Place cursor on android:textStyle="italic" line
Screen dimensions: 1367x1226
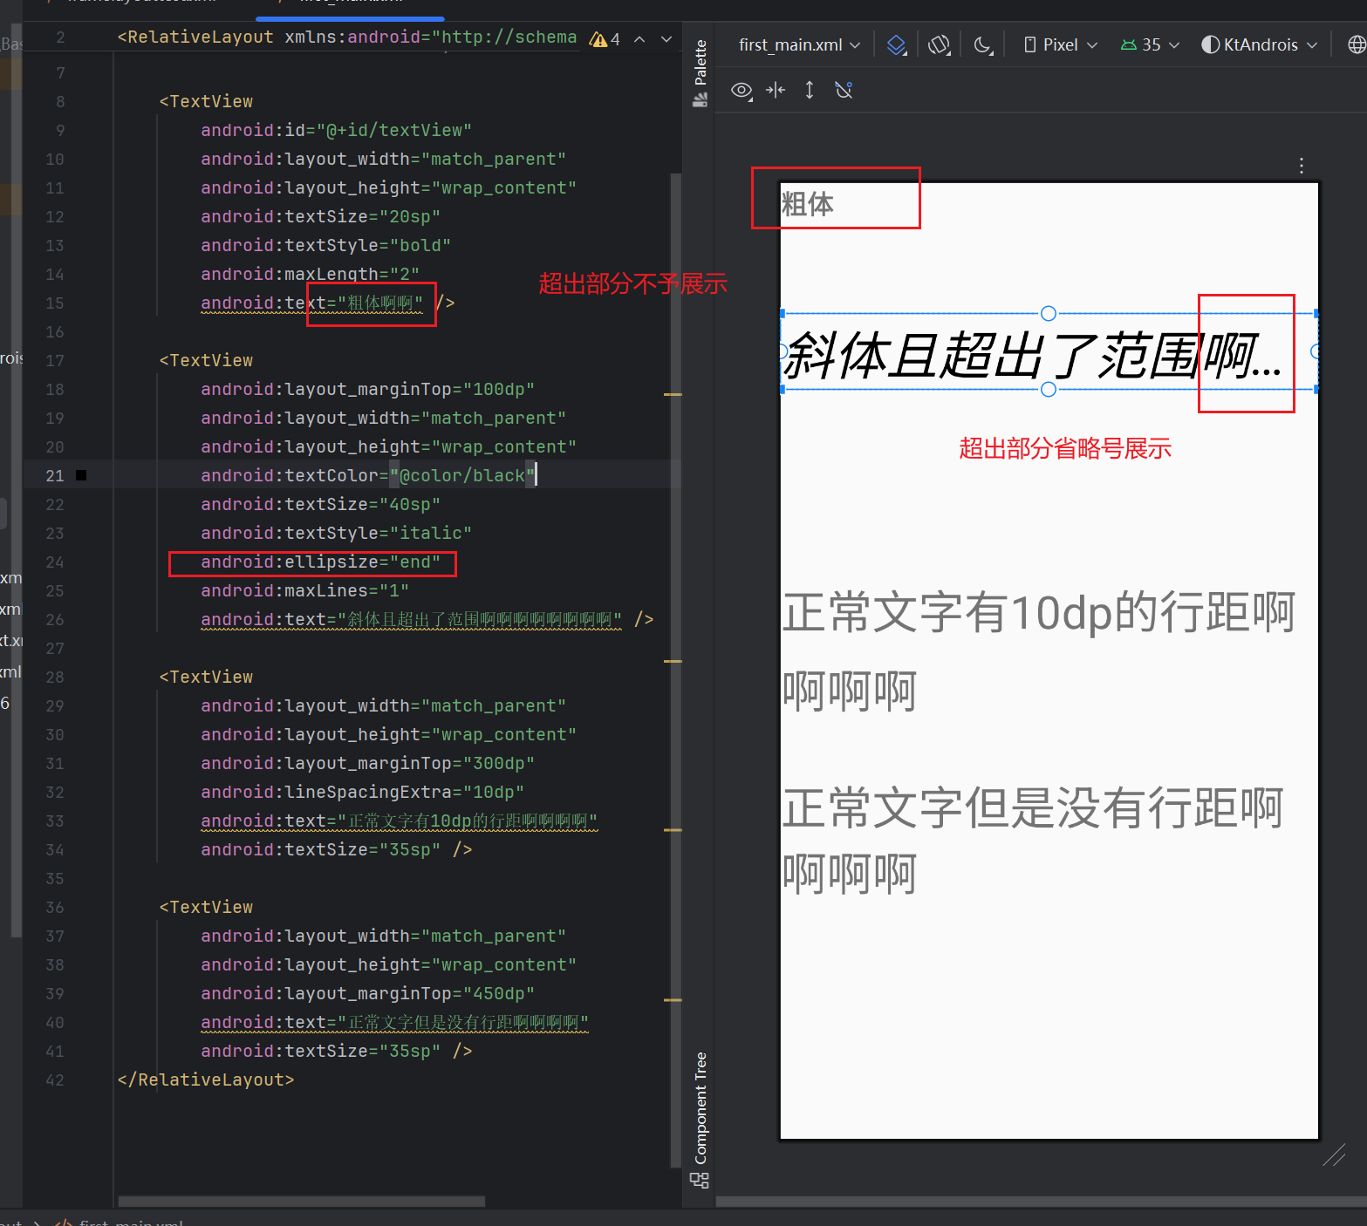point(336,534)
